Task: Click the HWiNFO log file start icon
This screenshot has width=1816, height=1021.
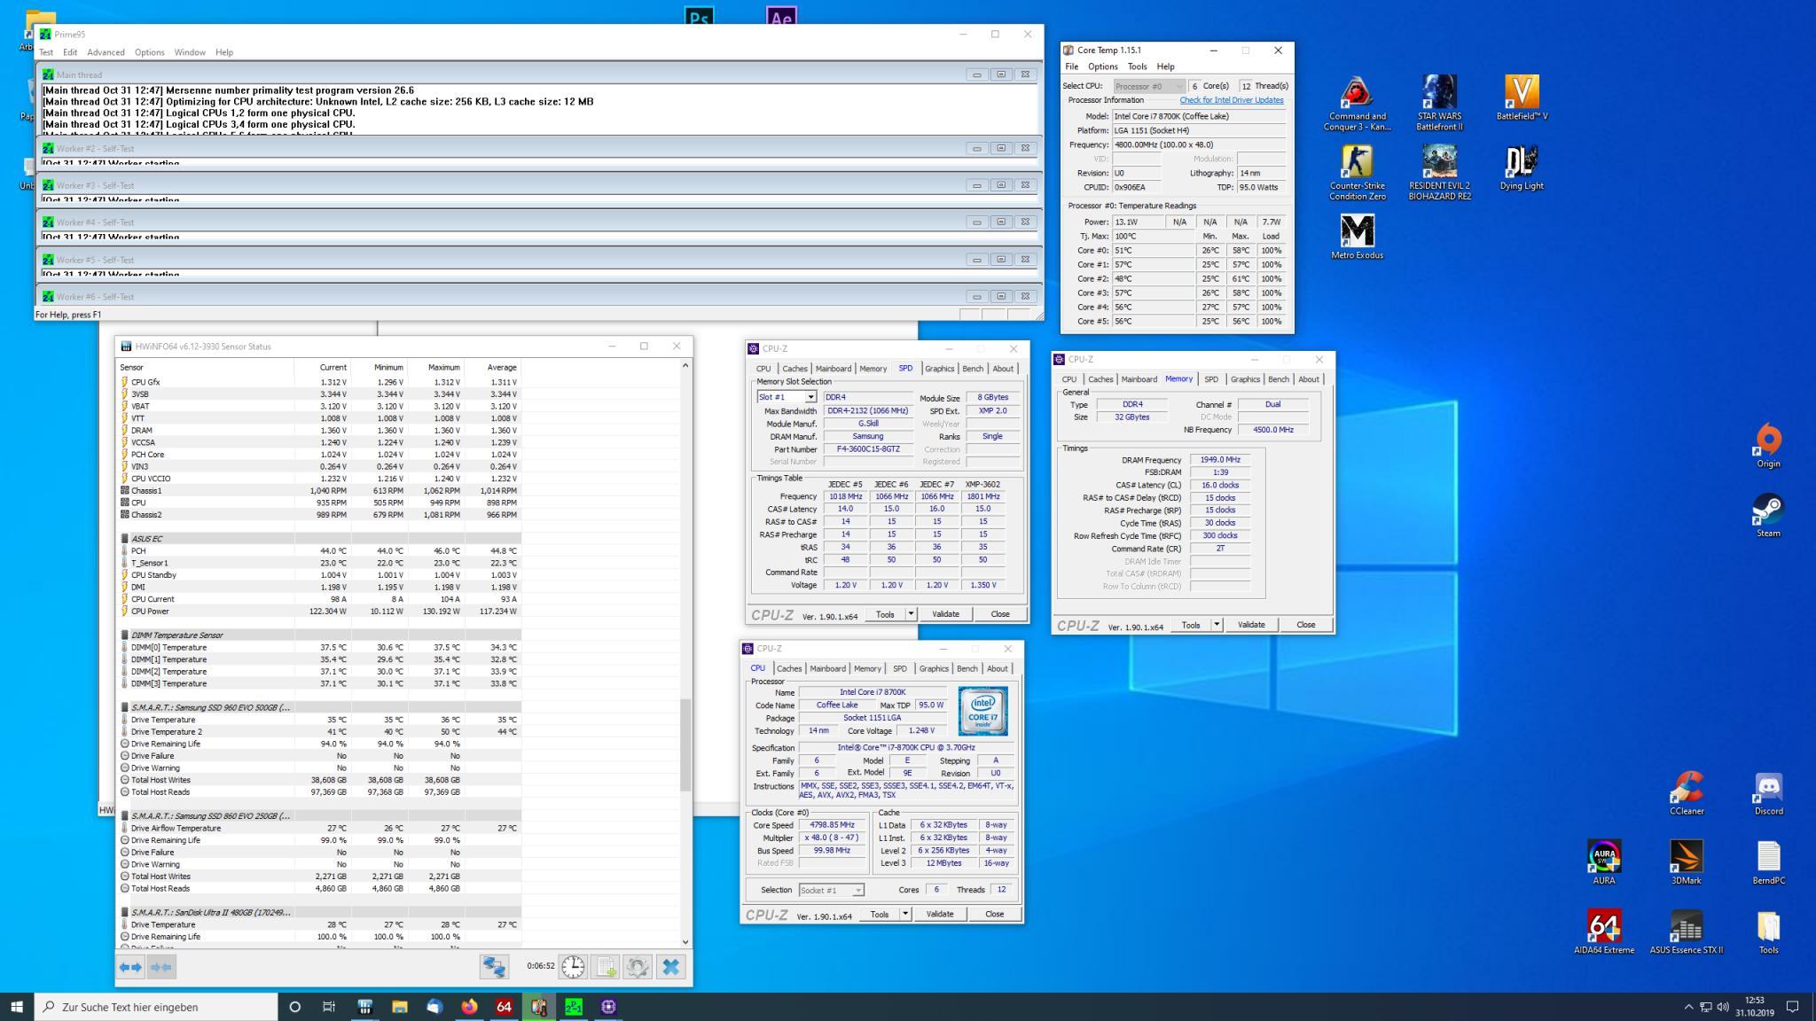Action: [606, 967]
